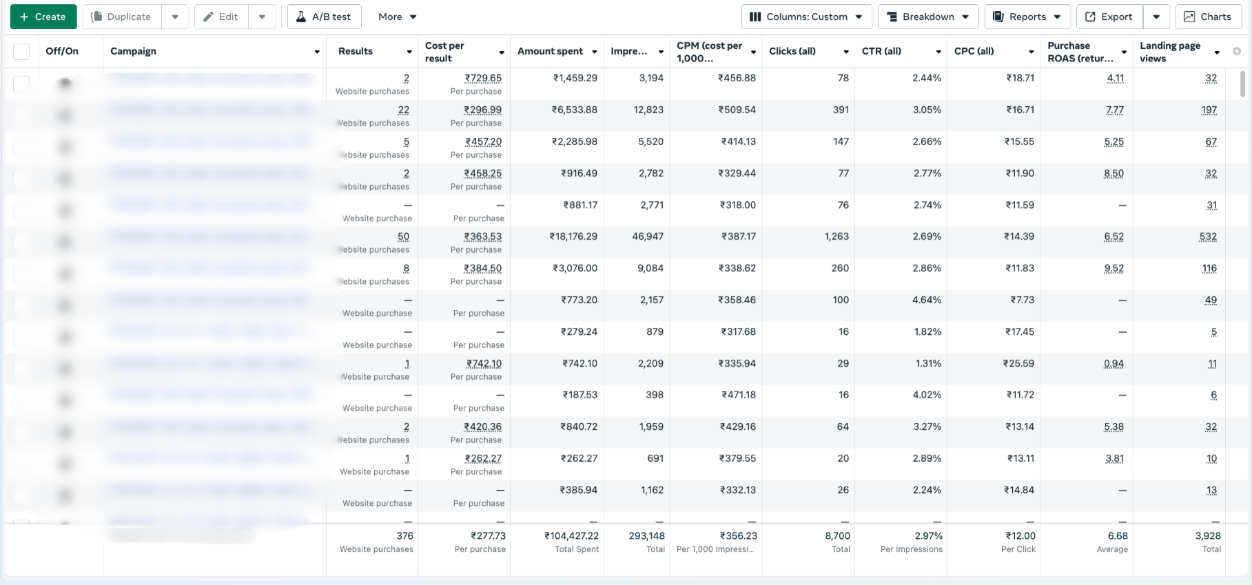The width and height of the screenshot is (1252, 585).
Task: Click the Duplicate button
Action: click(x=122, y=17)
